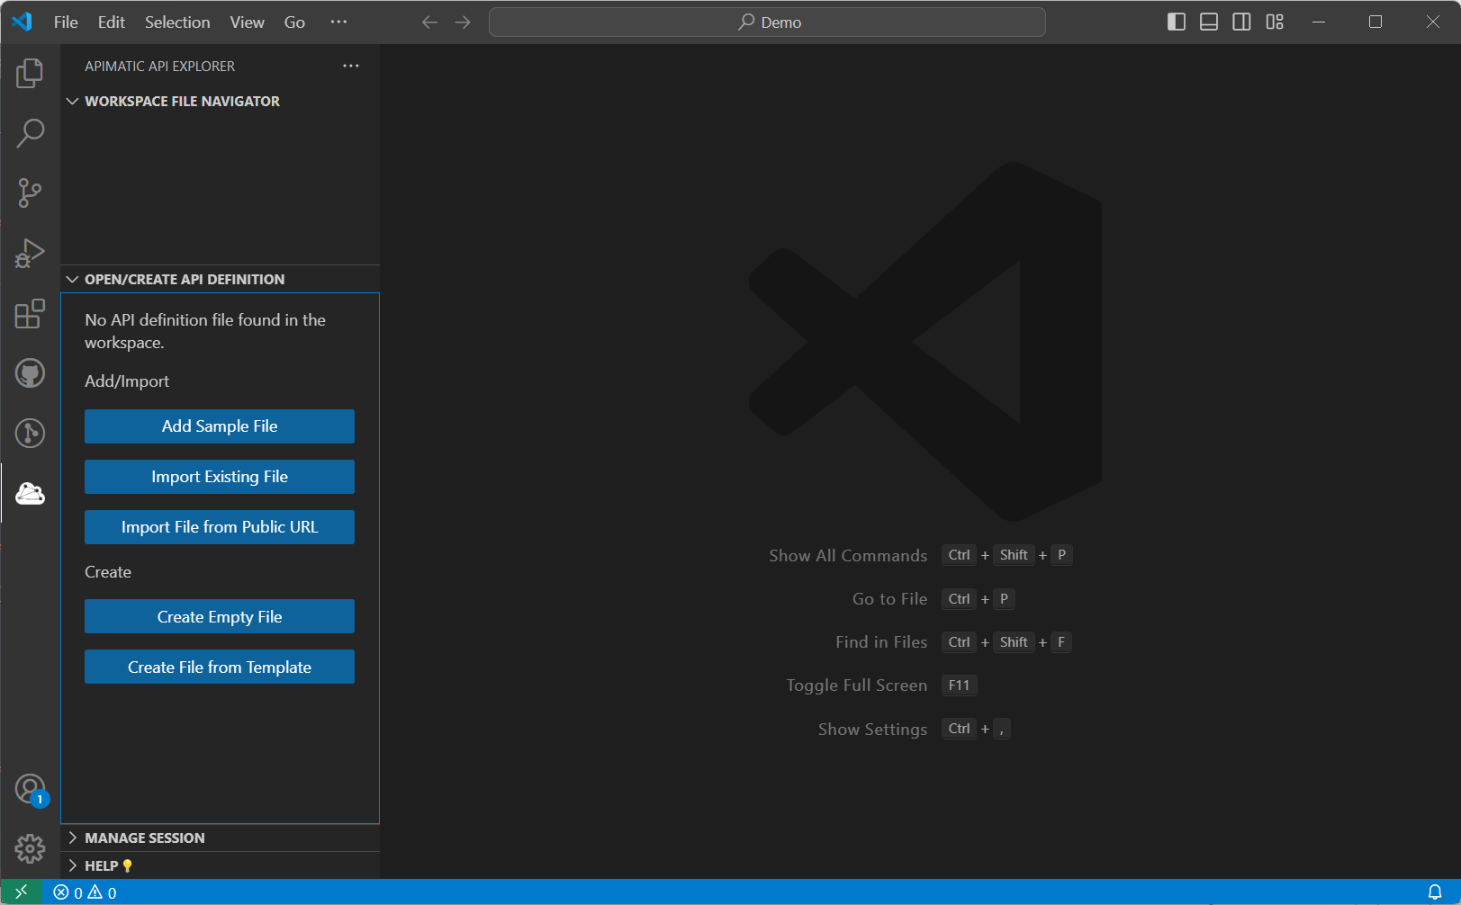Click the Create Empty File button
The image size is (1461, 905).
coord(220,617)
